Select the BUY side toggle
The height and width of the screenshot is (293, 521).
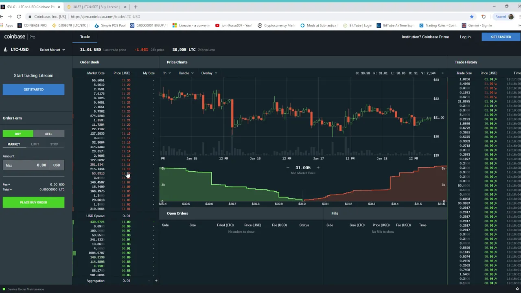pos(18,134)
